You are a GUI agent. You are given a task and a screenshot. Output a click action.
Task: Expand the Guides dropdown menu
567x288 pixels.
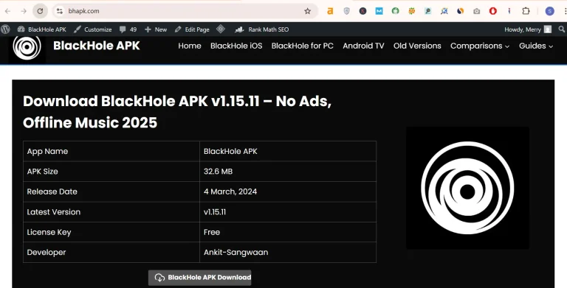pyautogui.click(x=536, y=46)
